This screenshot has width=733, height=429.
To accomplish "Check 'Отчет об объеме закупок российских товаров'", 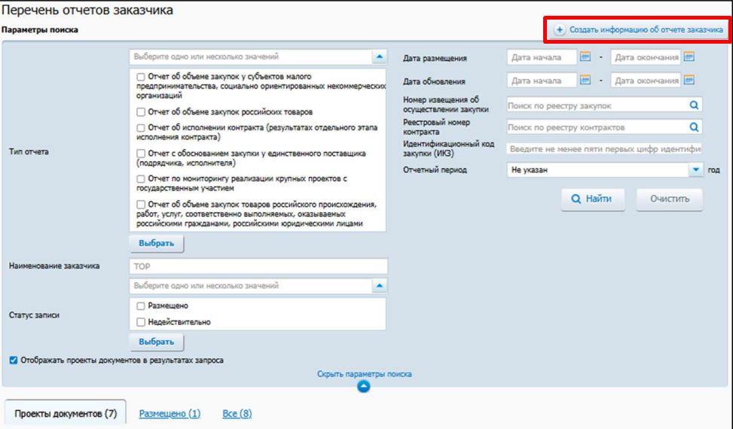I will [x=141, y=113].
